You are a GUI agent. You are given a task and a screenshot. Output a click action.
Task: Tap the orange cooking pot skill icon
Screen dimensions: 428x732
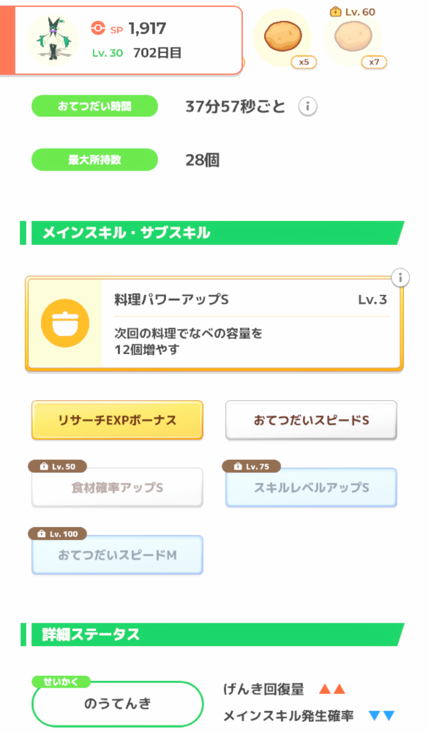(x=65, y=323)
